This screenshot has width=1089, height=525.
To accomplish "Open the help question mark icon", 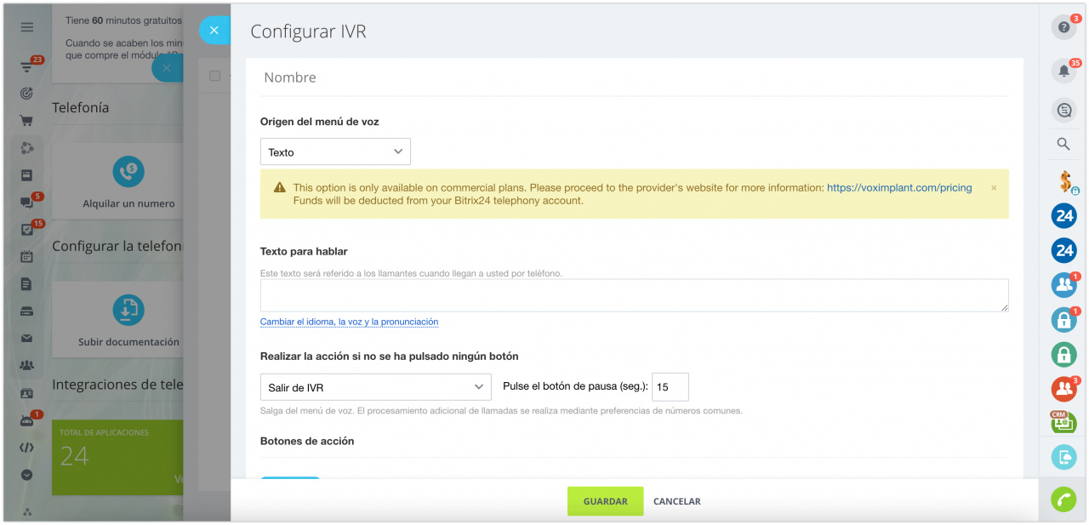I will (x=1063, y=27).
